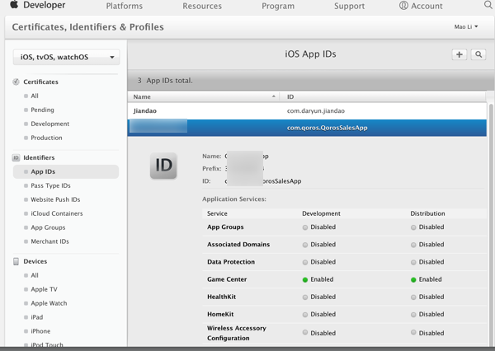The width and height of the screenshot is (495, 351).
Task: Click the Devices section device icon
Action: click(16, 261)
